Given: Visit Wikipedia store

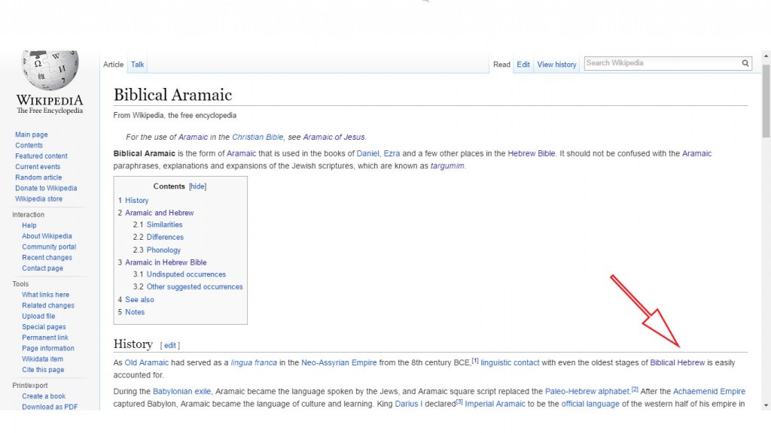Looking at the screenshot, I should click(39, 198).
